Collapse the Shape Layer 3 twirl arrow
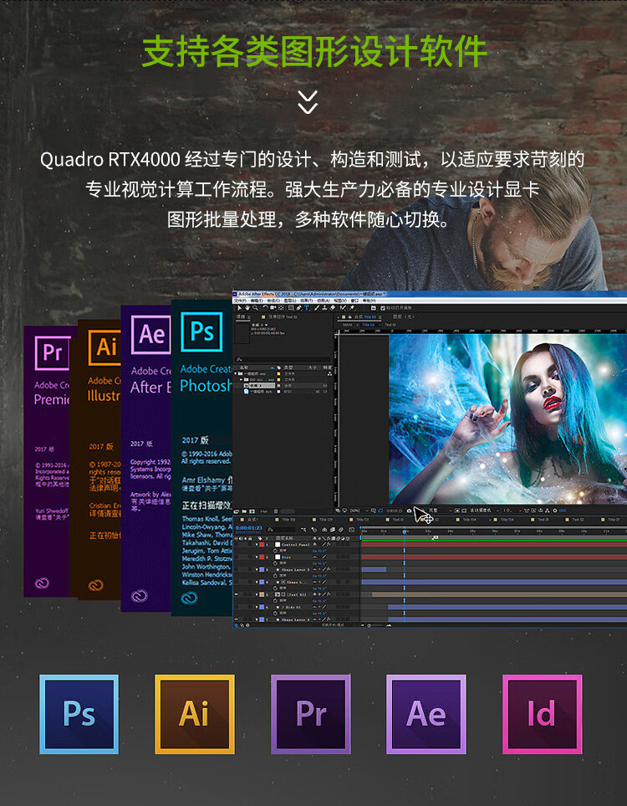 [257, 569]
